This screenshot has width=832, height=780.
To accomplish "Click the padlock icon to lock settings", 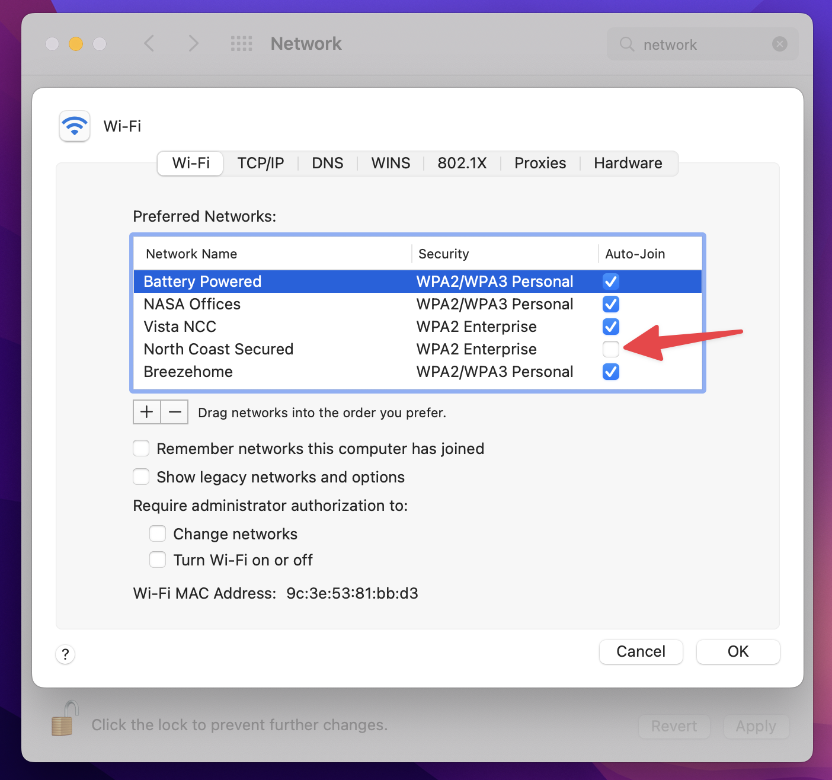I will click(65, 720).
